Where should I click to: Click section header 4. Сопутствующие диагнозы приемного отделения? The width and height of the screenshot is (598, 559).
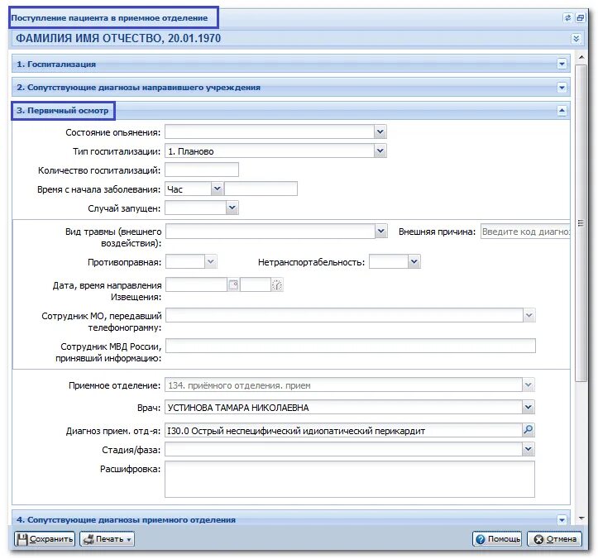click(x=290, y=519)
